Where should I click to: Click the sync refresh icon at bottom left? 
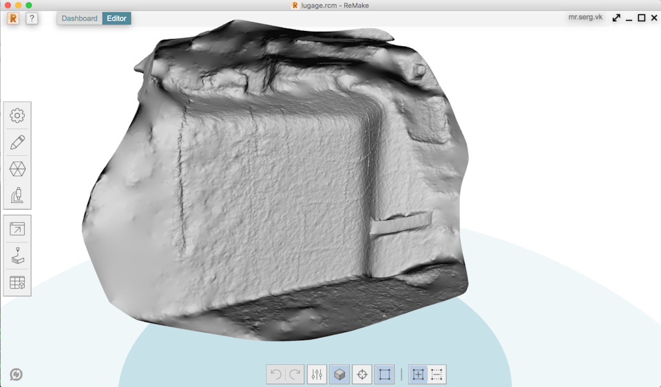16,375
